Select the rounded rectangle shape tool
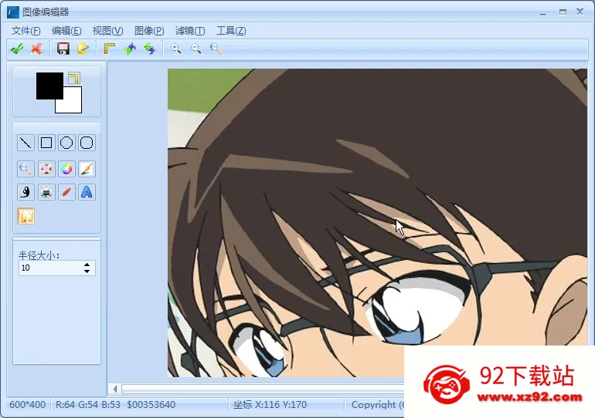595x418 pixels. pos(87,143)
